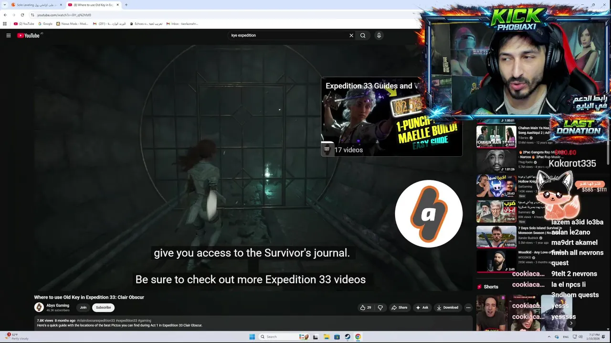Reload the page with refresh icon

tap(22, 15)
